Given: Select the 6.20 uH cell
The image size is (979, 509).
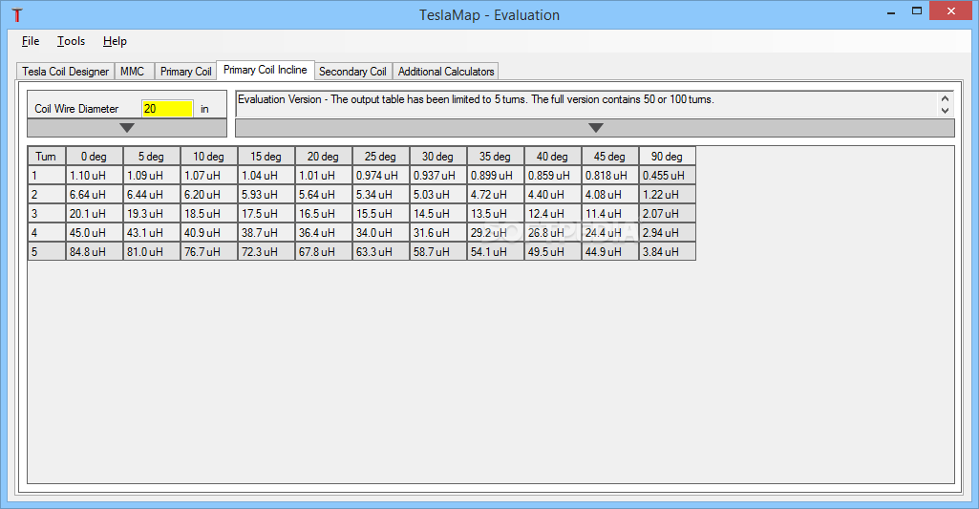Looking at the screenshot, I should (x=209, y=194).
